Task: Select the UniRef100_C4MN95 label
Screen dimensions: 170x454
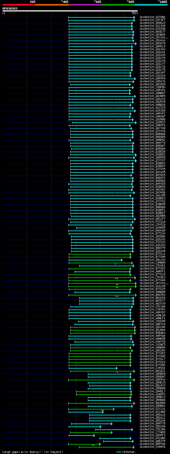Action: pyautogui.click(x=152, y=263)
